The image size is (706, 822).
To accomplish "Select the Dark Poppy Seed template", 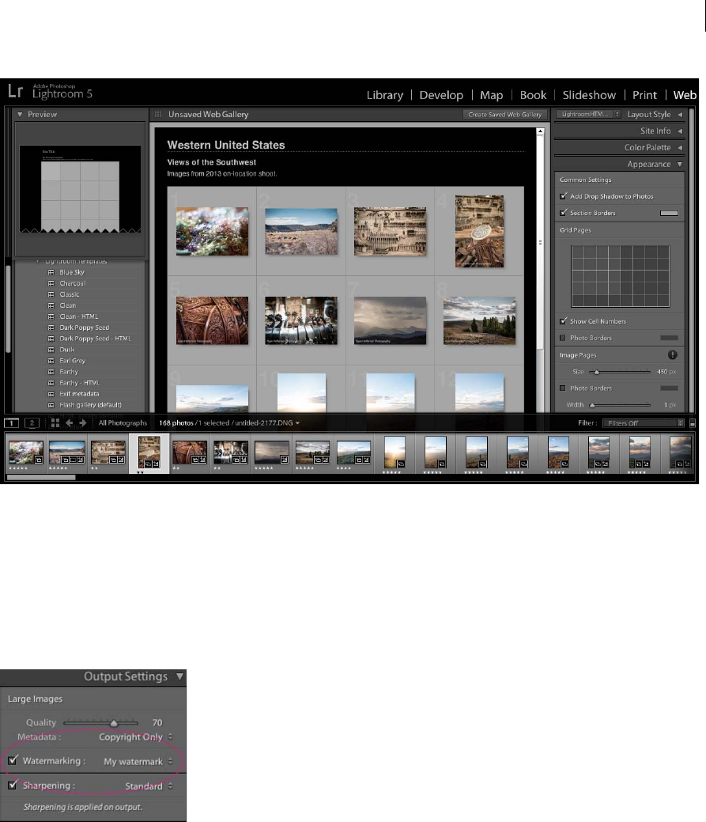I will coord(85,328).
